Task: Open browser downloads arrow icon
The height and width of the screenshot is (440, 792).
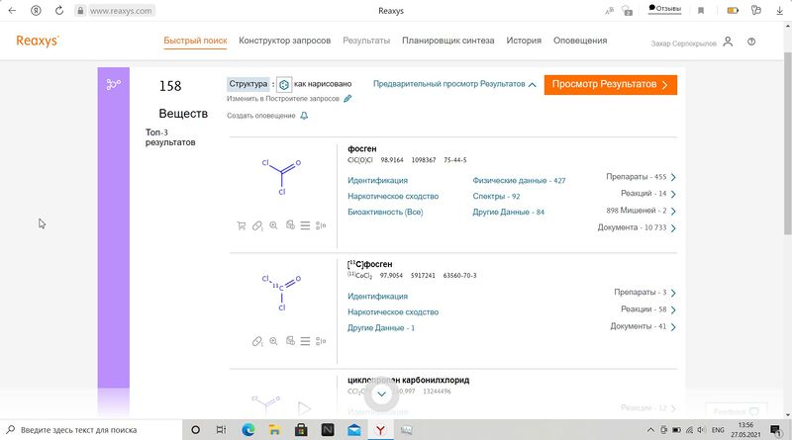Action: tap(779, 11)
